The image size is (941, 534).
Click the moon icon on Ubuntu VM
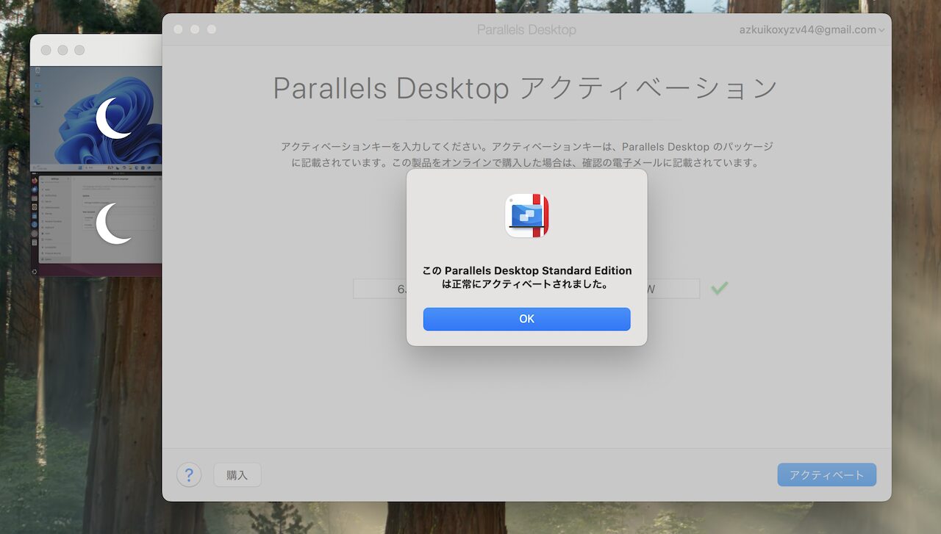click(114, 223)
